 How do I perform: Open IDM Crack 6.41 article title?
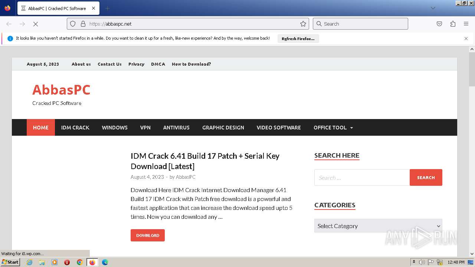pos(205,161)
